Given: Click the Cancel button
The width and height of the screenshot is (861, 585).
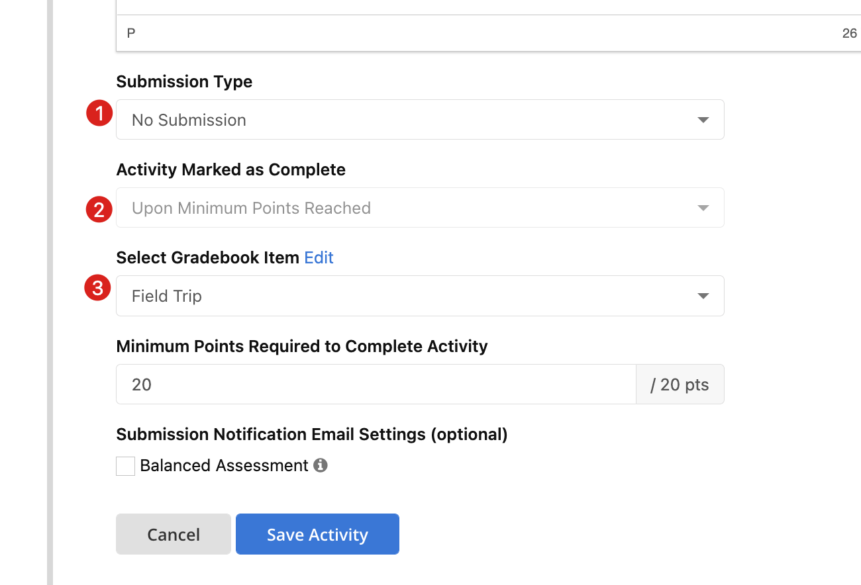Looking at the screenshot, I should [174, 534].
